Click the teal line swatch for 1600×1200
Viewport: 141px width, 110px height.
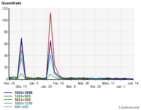[8, 103]
